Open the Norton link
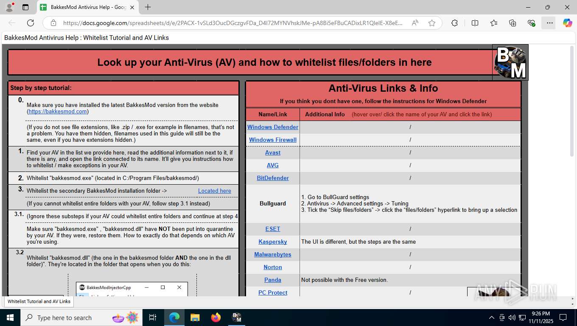Image resolution: width=577 pixels, height=326 pixels. (273, 267)
